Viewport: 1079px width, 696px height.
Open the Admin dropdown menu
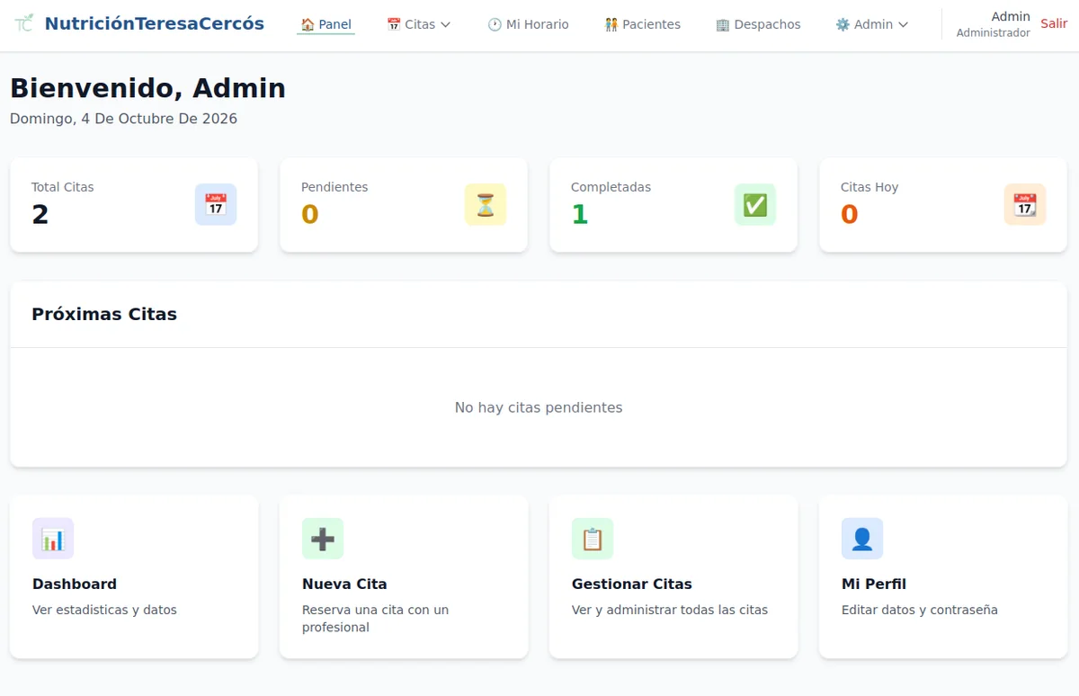click(x=872, y=24)
